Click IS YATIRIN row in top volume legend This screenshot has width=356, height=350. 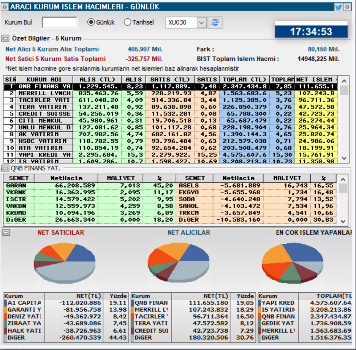(305, 310)
